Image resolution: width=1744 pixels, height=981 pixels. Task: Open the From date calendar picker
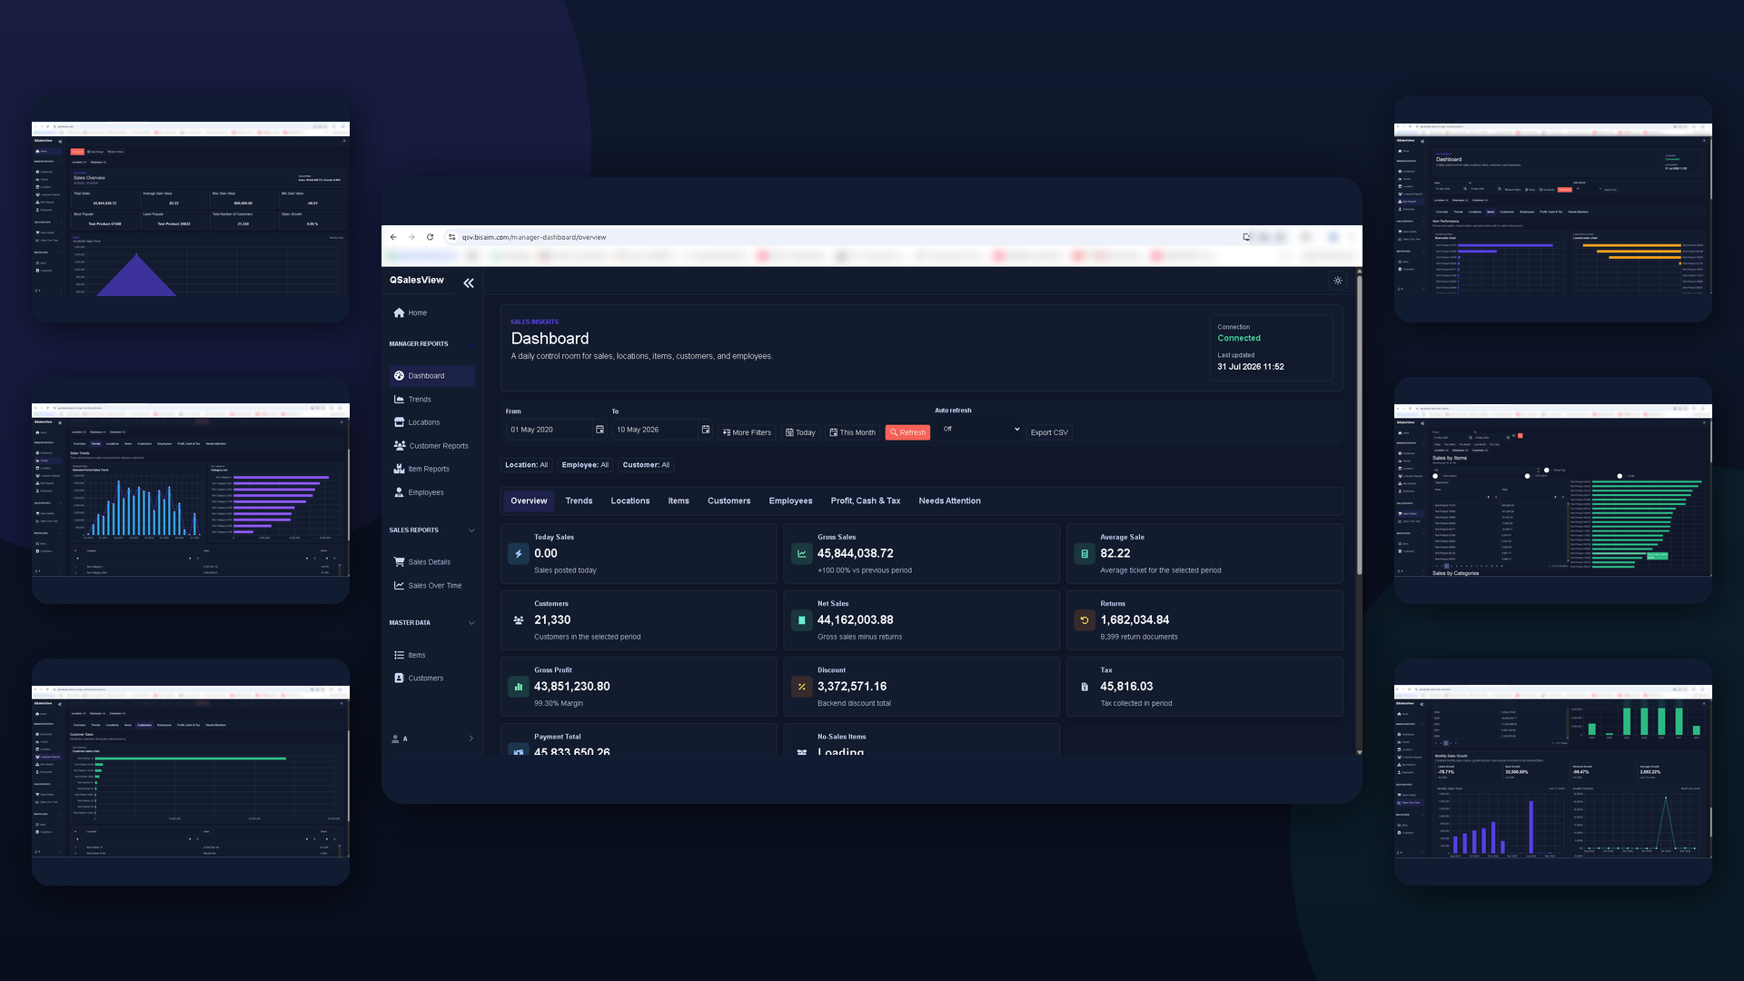pyautogui.click(x=599, y=430)
